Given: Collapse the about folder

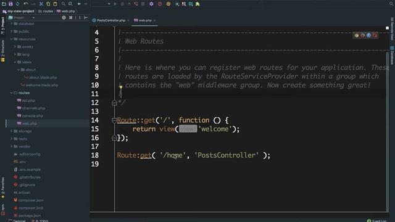Looking at the screenshot, I should pyautogui.click(x=19, y=70).
